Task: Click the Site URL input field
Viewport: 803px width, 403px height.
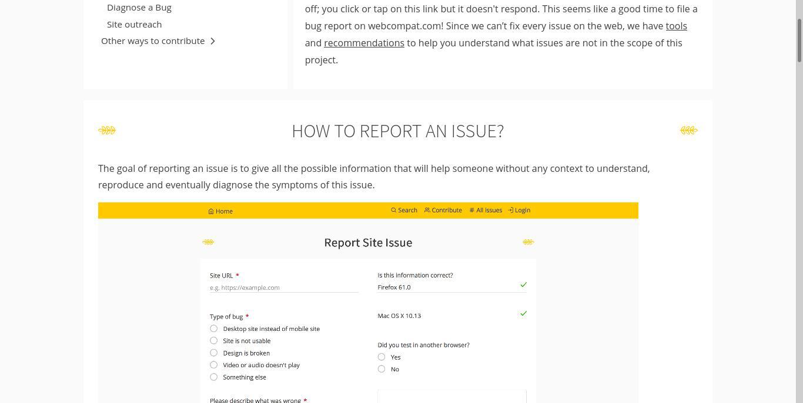Action: [x=284, y=287]
